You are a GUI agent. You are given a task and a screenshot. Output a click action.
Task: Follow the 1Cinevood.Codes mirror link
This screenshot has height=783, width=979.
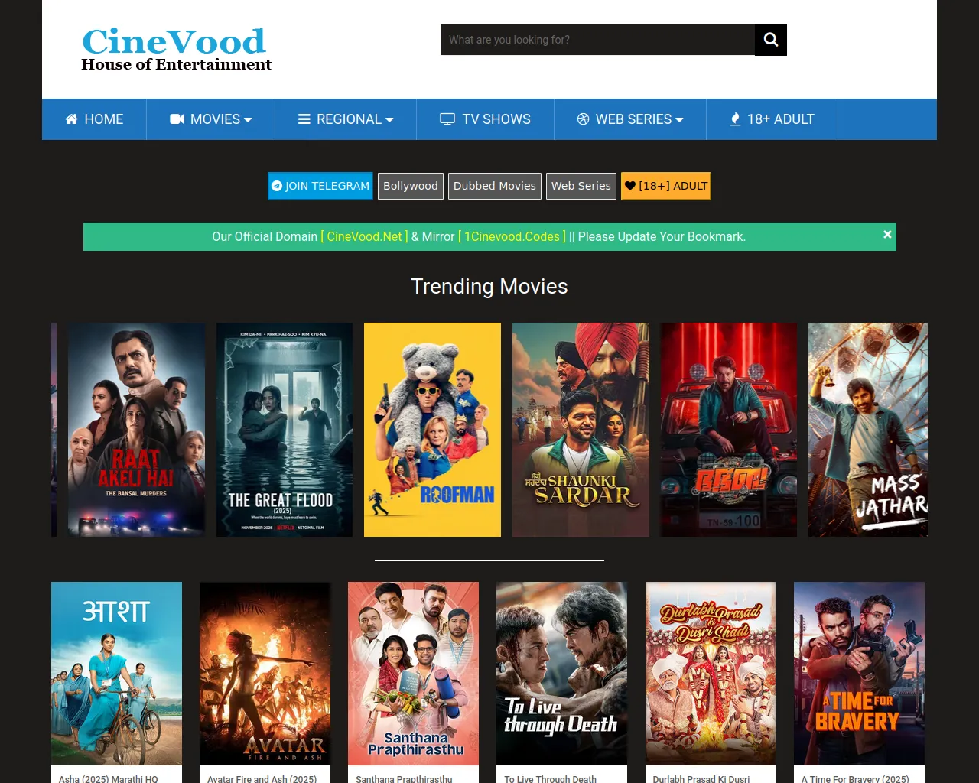[512, 237]
